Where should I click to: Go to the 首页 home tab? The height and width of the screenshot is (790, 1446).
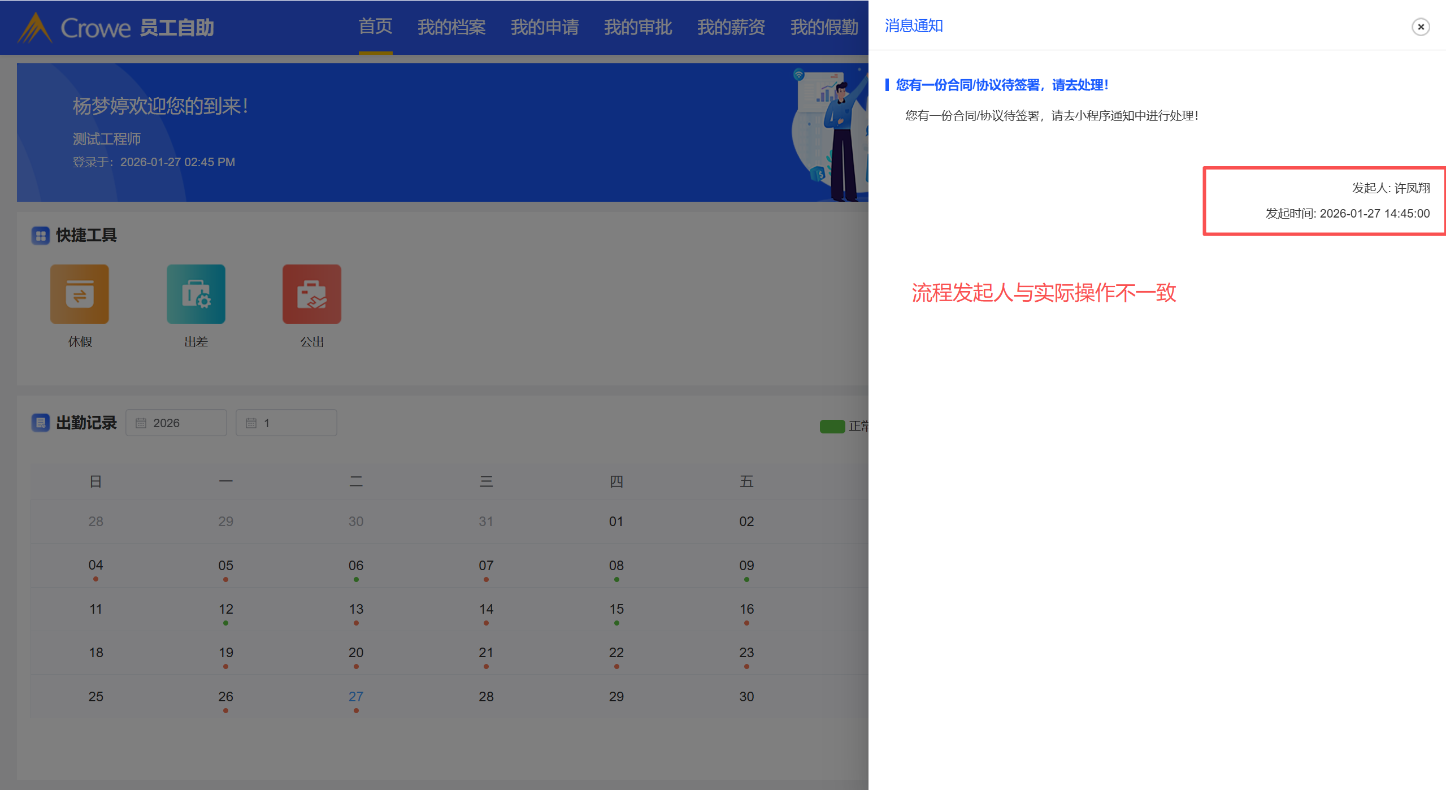tap(375, 27)
